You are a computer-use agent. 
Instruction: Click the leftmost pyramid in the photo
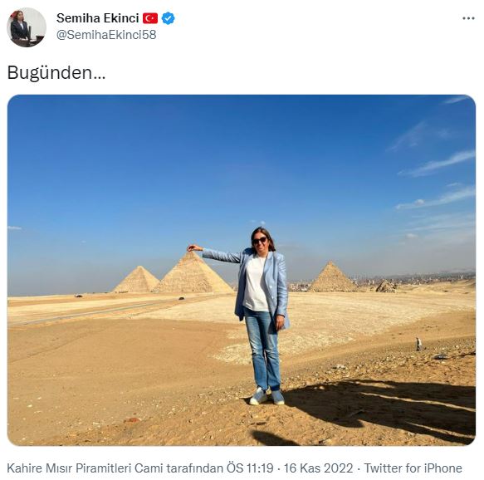point(136,280)
